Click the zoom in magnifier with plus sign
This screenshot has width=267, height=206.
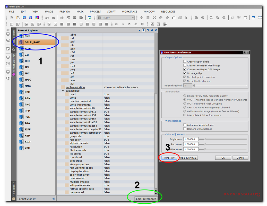click(x=196, y=18)
